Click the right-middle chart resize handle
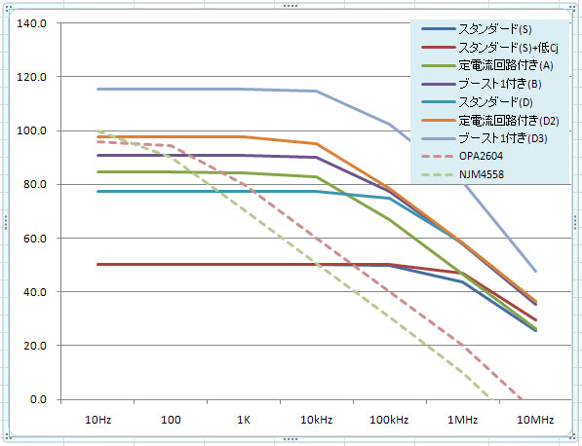The width and height of the screenshot is (582, 446). point(576,222)
